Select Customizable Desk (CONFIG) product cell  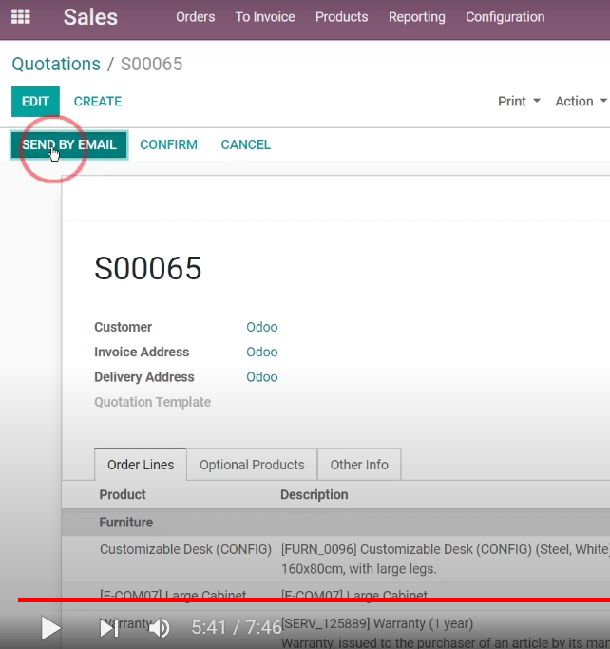pos(185,549)
